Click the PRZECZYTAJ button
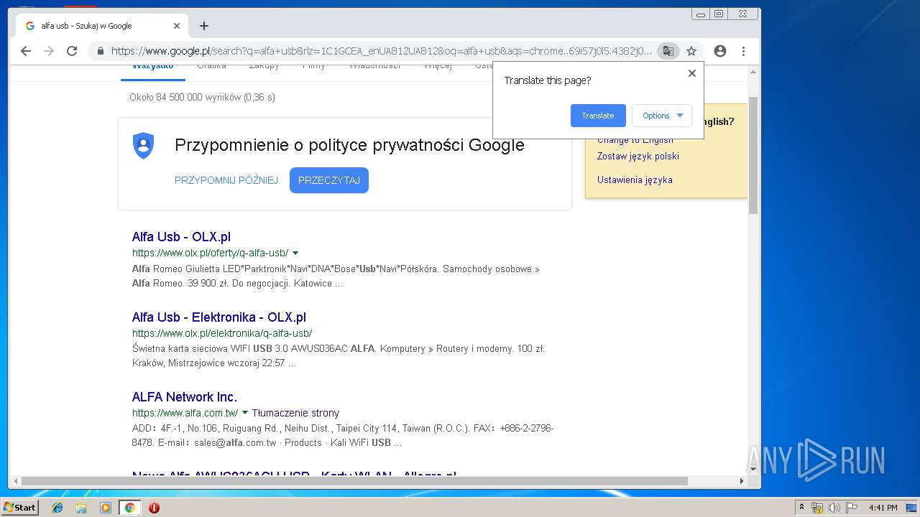Screen dimensions: 920x517 [x=329, y=180]
